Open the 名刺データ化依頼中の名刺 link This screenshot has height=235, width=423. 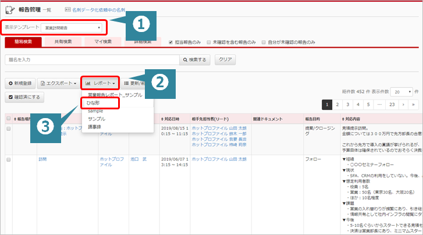99,10
